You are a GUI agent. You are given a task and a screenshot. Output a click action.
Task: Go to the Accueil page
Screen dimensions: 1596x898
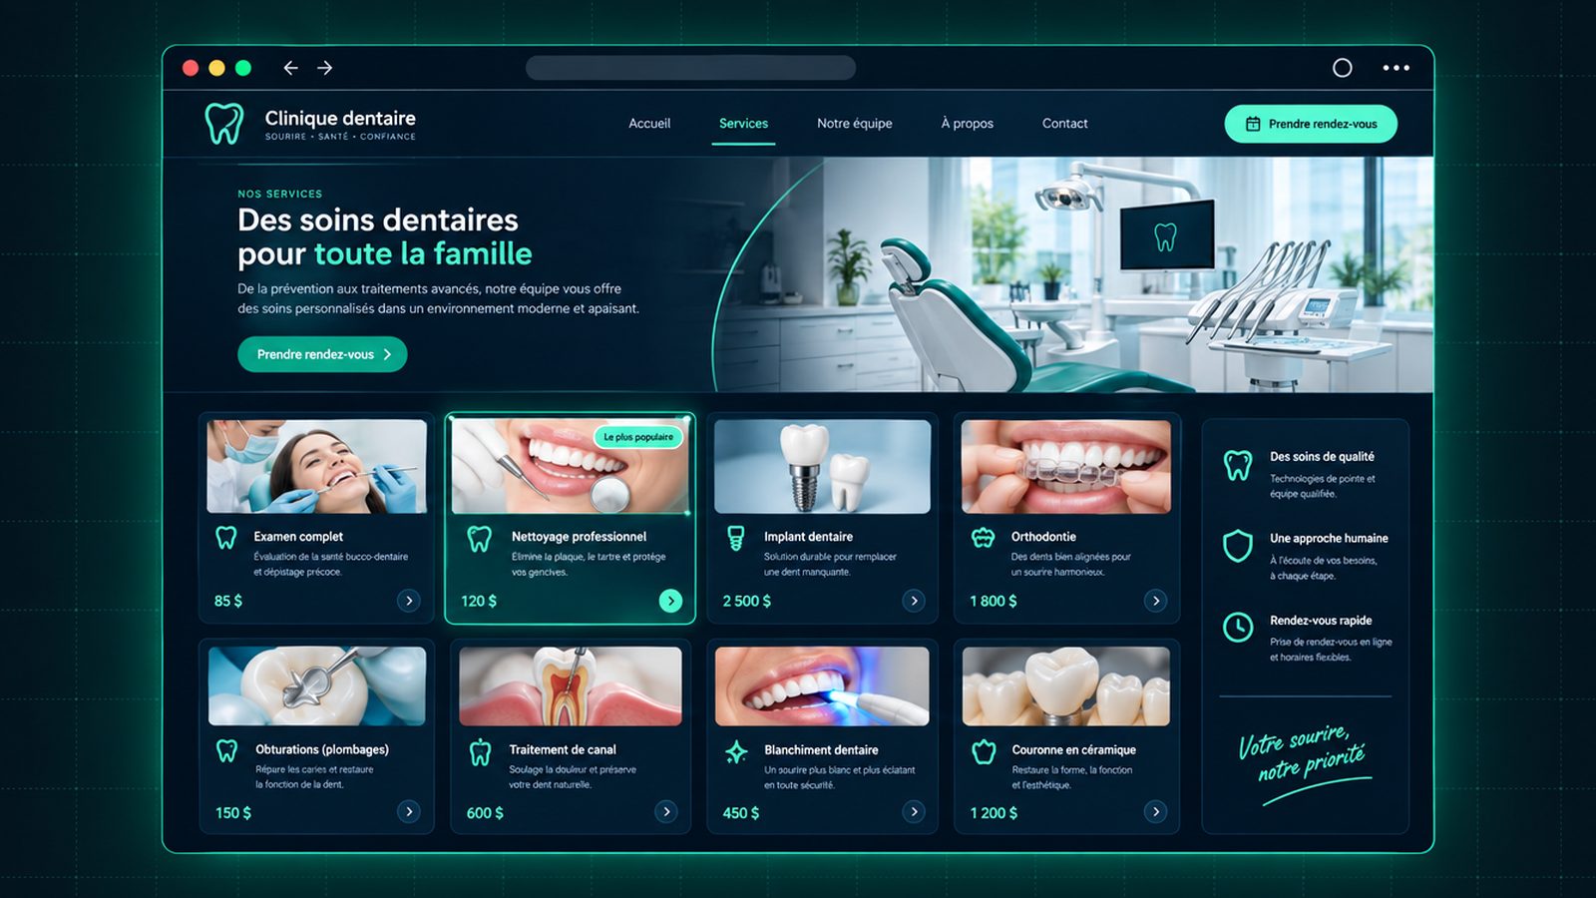coord(649,124)
